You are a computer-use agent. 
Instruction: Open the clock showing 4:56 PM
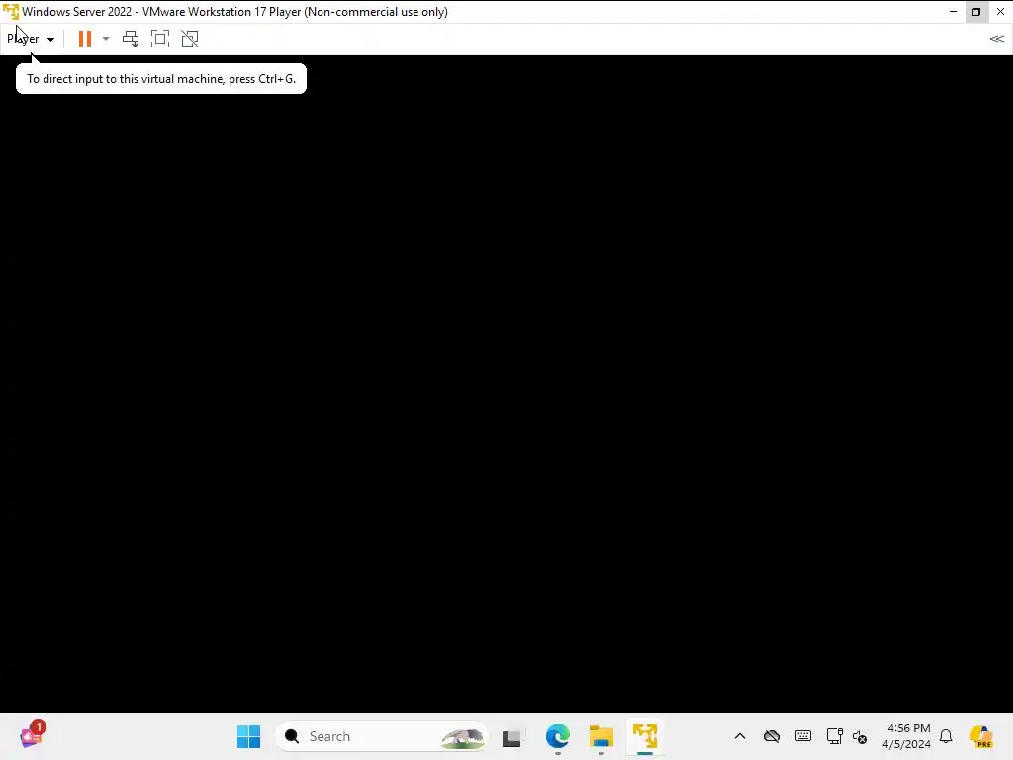point(907,736)
